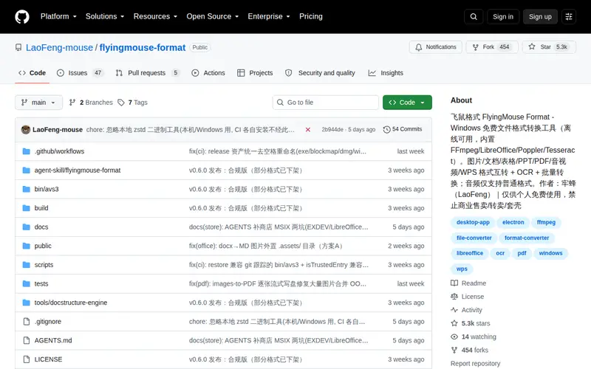Click the search magnifier icon in header
591x369 pixels.
[x=474, y=16]
